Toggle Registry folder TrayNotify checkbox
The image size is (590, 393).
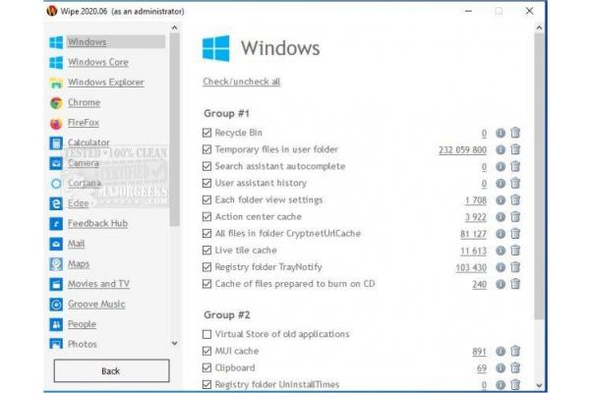[x=206, y=267]
